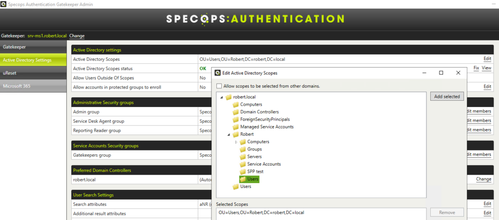This screenshot has height=220, width=499.
Task: Click folder icon of the bottom root-level Users
Action: point(235,186)
